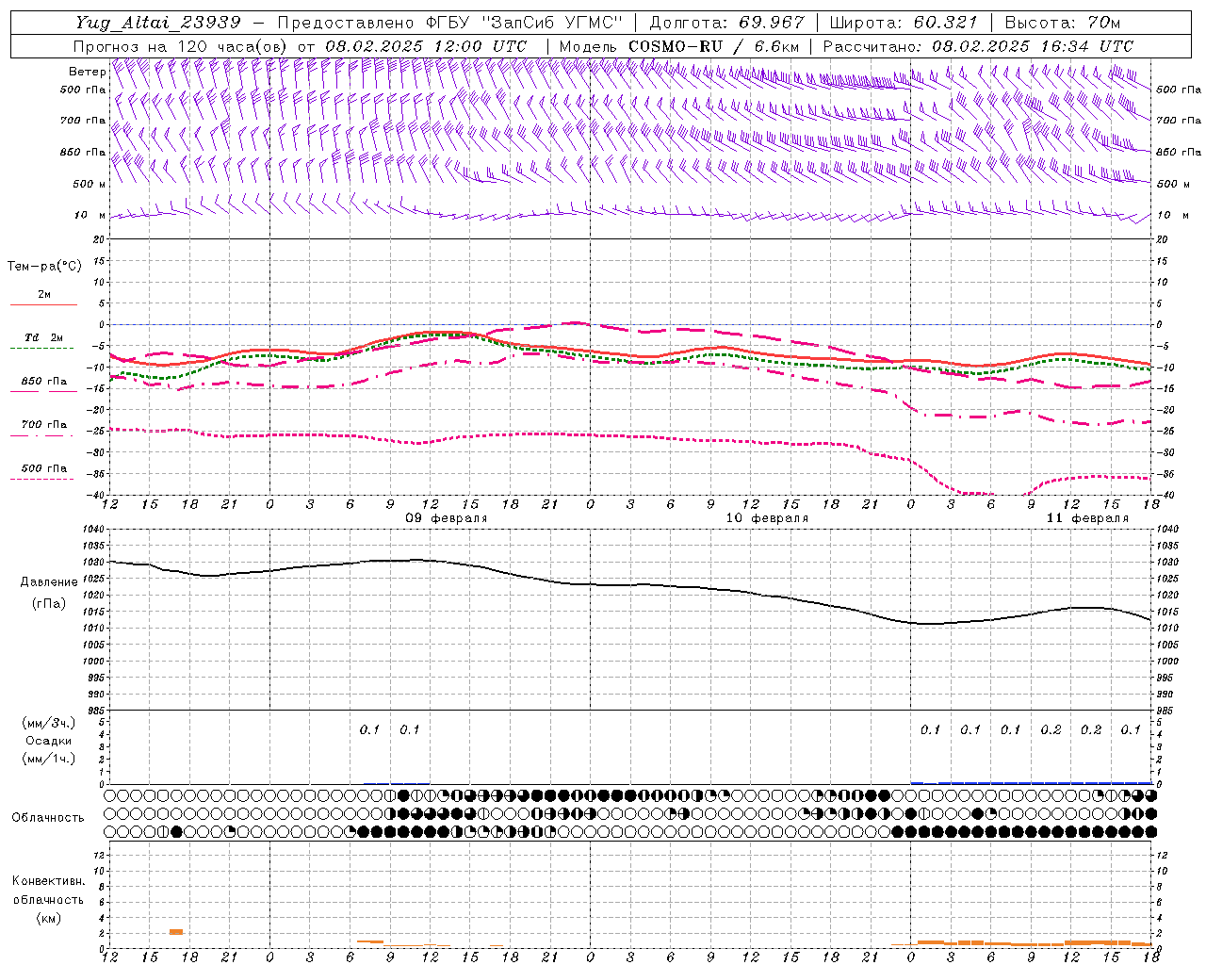Screen dimensions: 1206x965
Task: Click the Широта: 60.321 header field
Action: [x=904, y=23]
